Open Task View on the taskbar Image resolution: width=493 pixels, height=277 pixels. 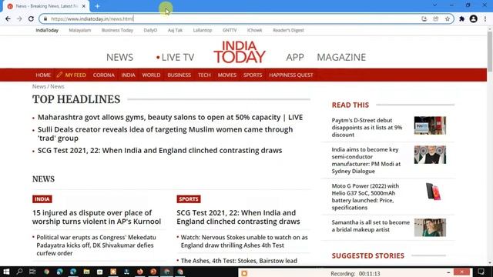(32, 272)
